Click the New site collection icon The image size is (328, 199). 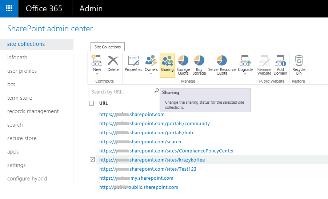tap(97, 60)
